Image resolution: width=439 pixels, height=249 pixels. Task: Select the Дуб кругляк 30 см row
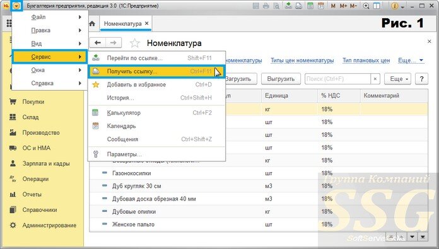coord(259,186)
